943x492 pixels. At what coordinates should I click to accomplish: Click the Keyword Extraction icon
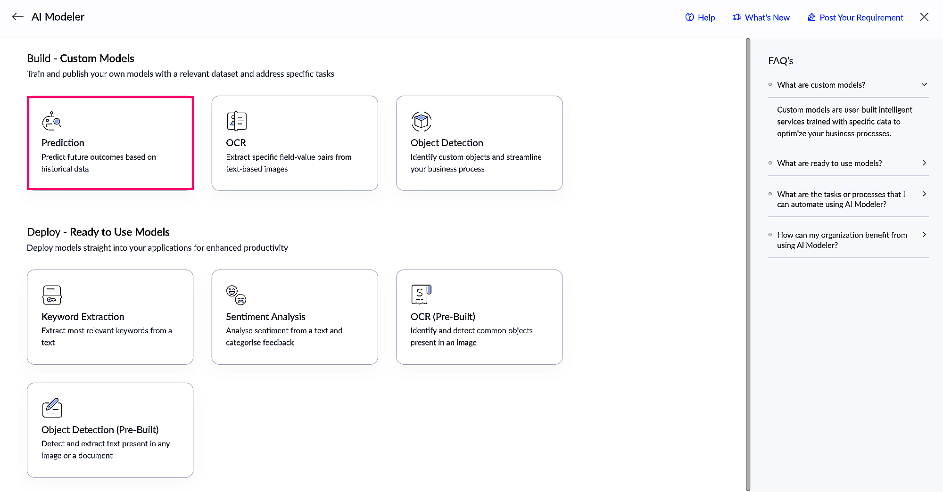click(x=52, y=295)
